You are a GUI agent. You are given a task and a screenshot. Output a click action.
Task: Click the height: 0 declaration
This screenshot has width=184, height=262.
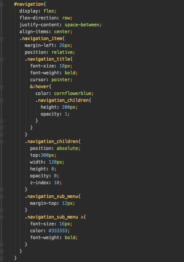43,169
